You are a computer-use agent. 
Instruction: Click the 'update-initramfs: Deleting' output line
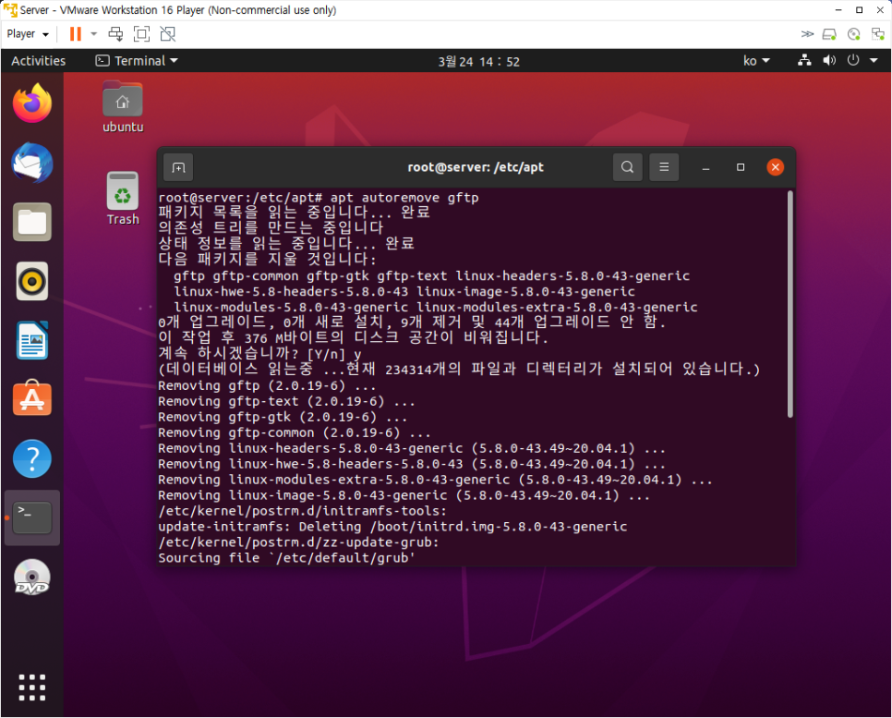click(392, 527)
